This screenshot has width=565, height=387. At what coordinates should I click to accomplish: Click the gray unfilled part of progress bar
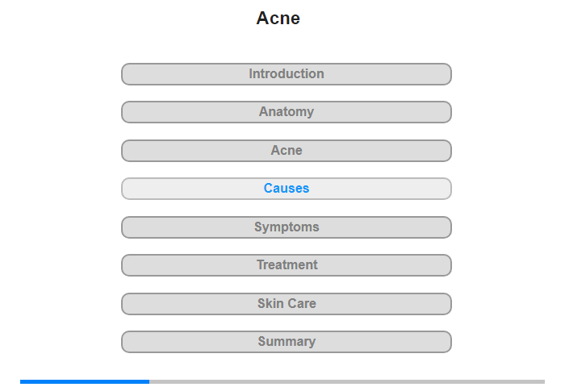(347, 381)
